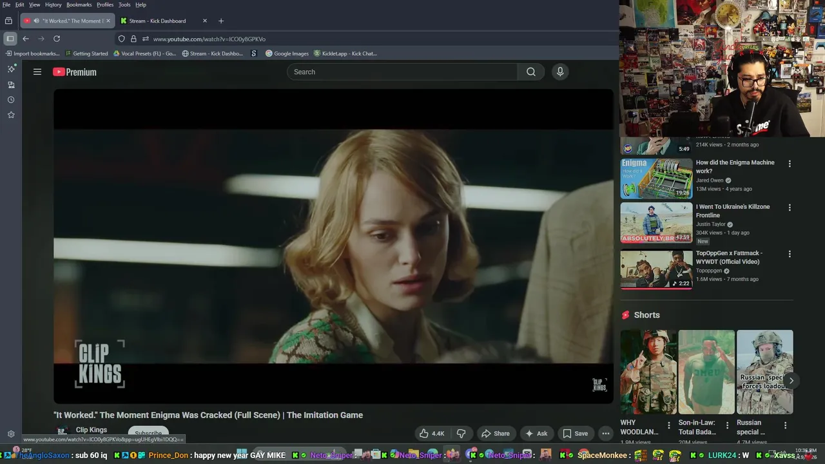
Task: Open Google Images bookmark
Action: [x=287, y=53]
